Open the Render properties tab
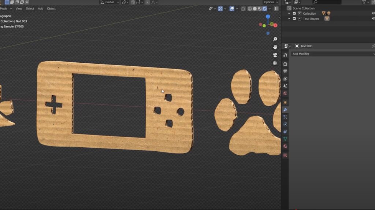This screenshot has width=375, height=210. (x=285, y=64)
